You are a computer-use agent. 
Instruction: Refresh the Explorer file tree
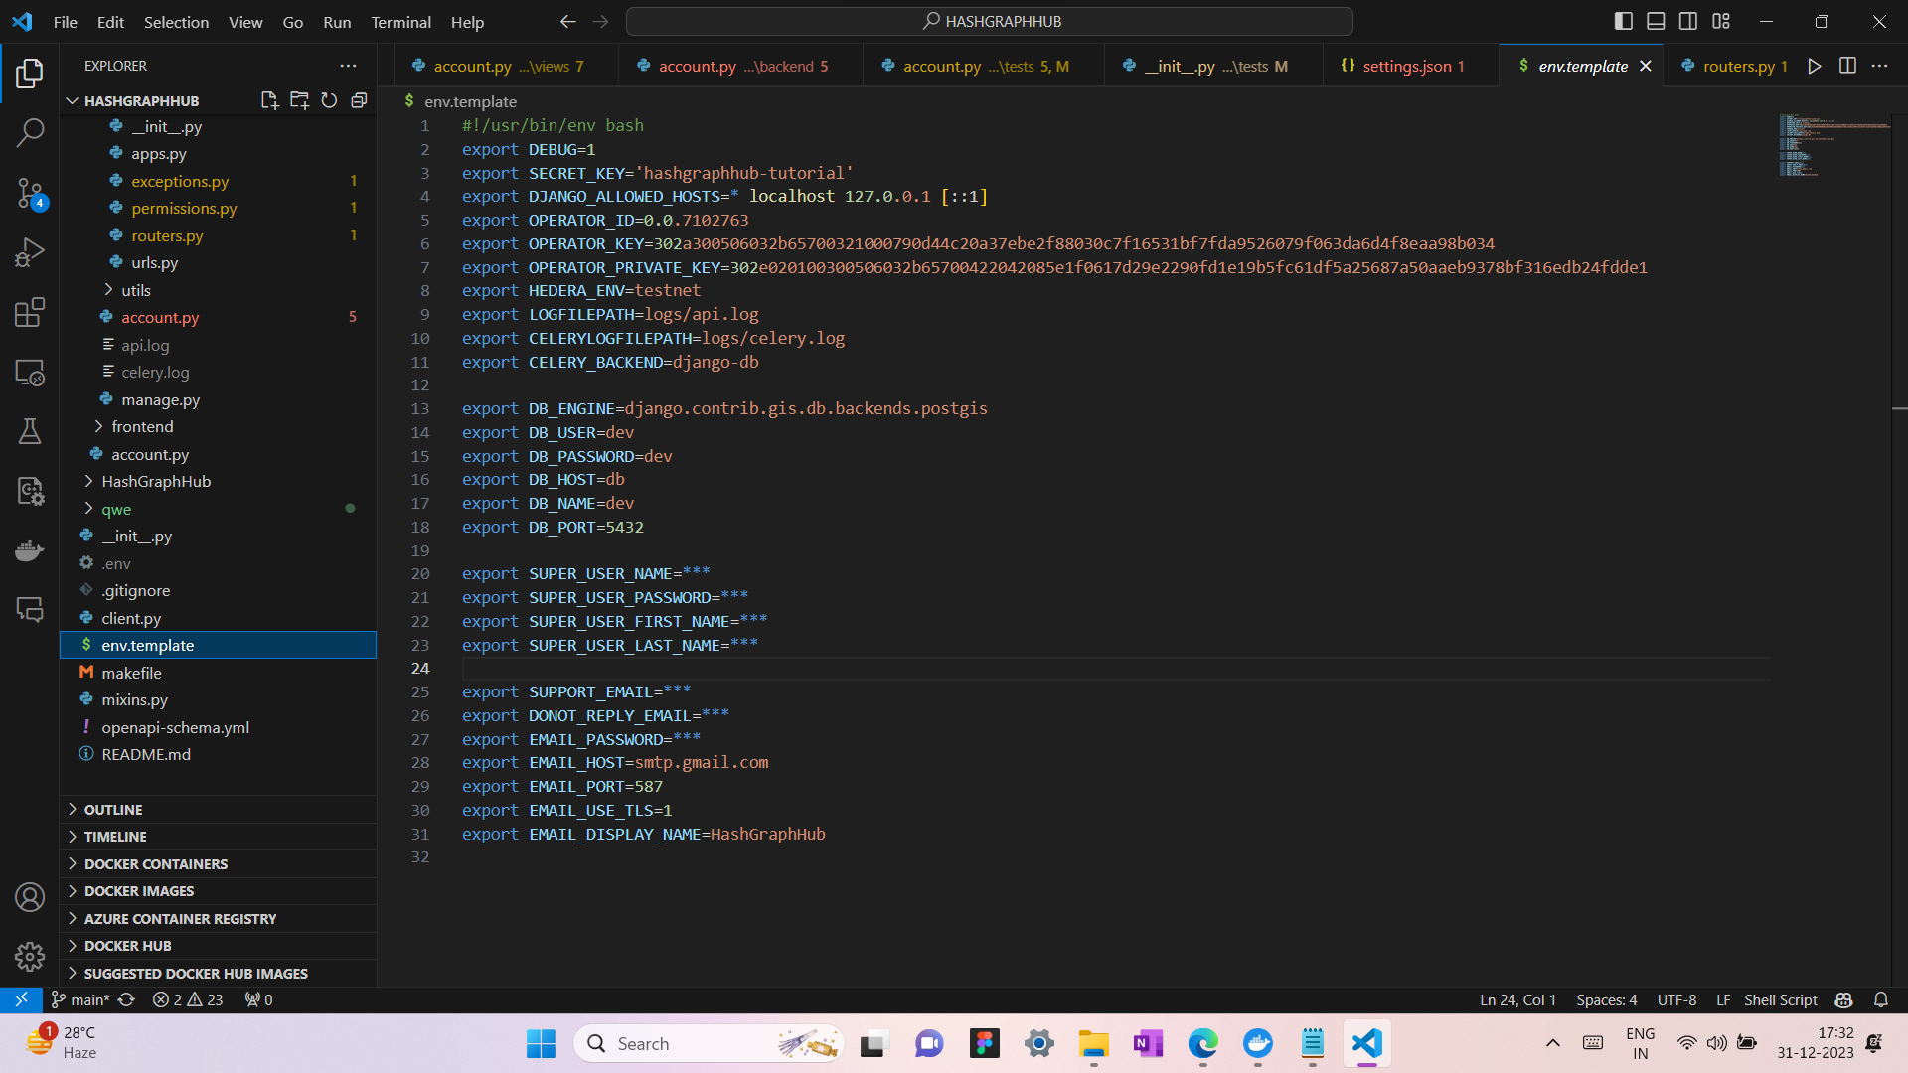pyautogui.click(x=329, y=100)
